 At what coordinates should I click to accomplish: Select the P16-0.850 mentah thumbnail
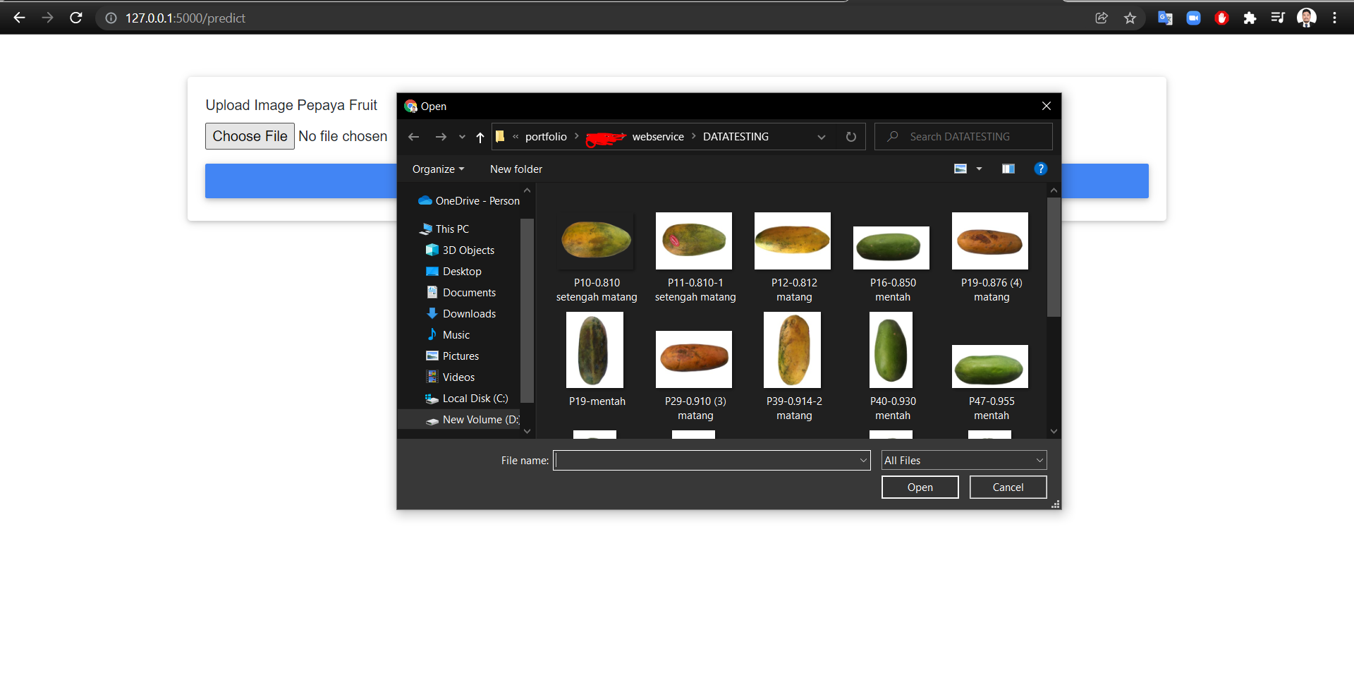coord(891,248)
